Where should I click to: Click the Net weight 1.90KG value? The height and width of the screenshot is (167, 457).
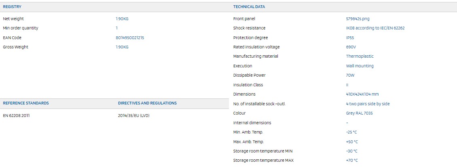click(x=122, y=19)
